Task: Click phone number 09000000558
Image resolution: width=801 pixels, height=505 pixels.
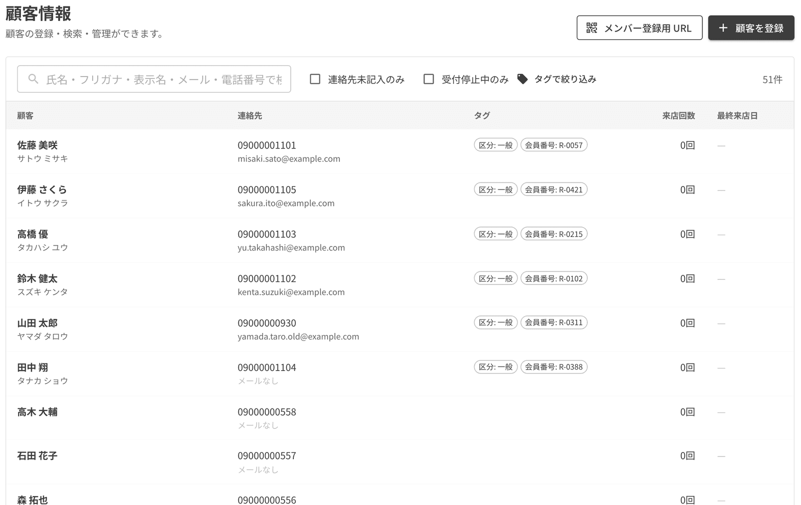Action: pyautogui.click(x=267, y=412)
